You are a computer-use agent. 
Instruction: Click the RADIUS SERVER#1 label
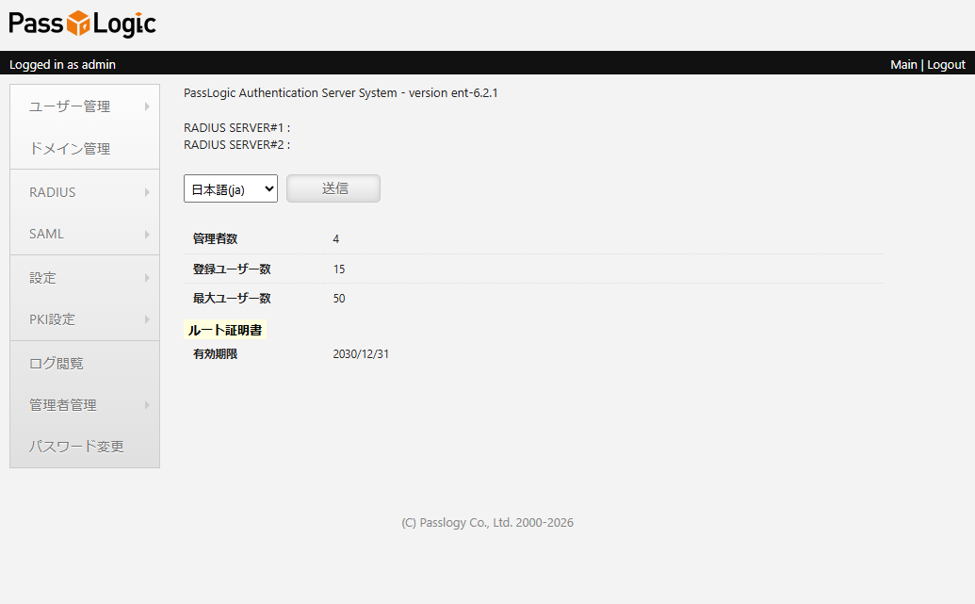[236, 127]
